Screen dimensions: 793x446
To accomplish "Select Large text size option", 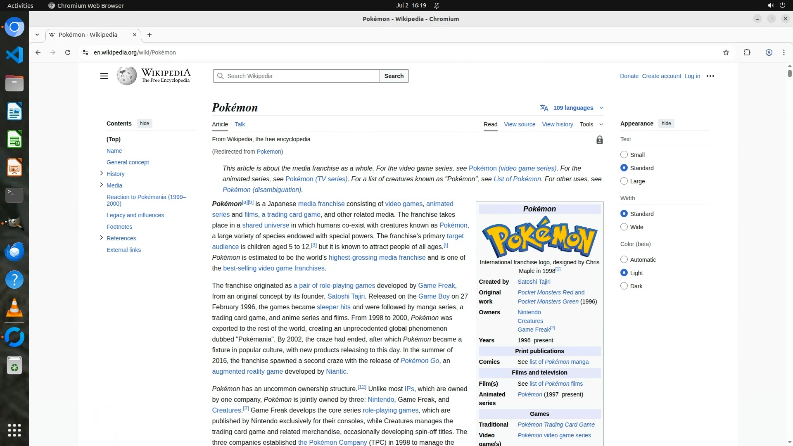I will 624,181.
